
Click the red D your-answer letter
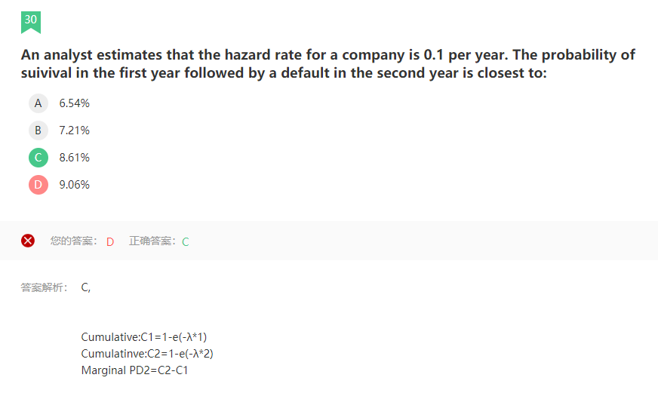click(110, 242)
